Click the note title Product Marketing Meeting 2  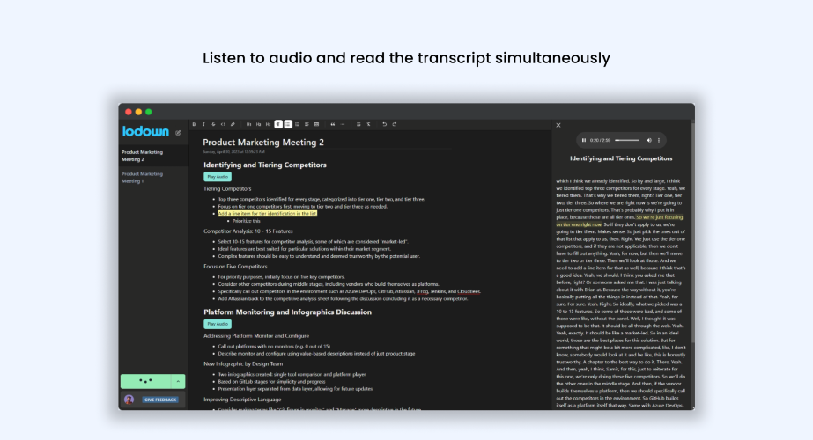click(x=263, y=142)
